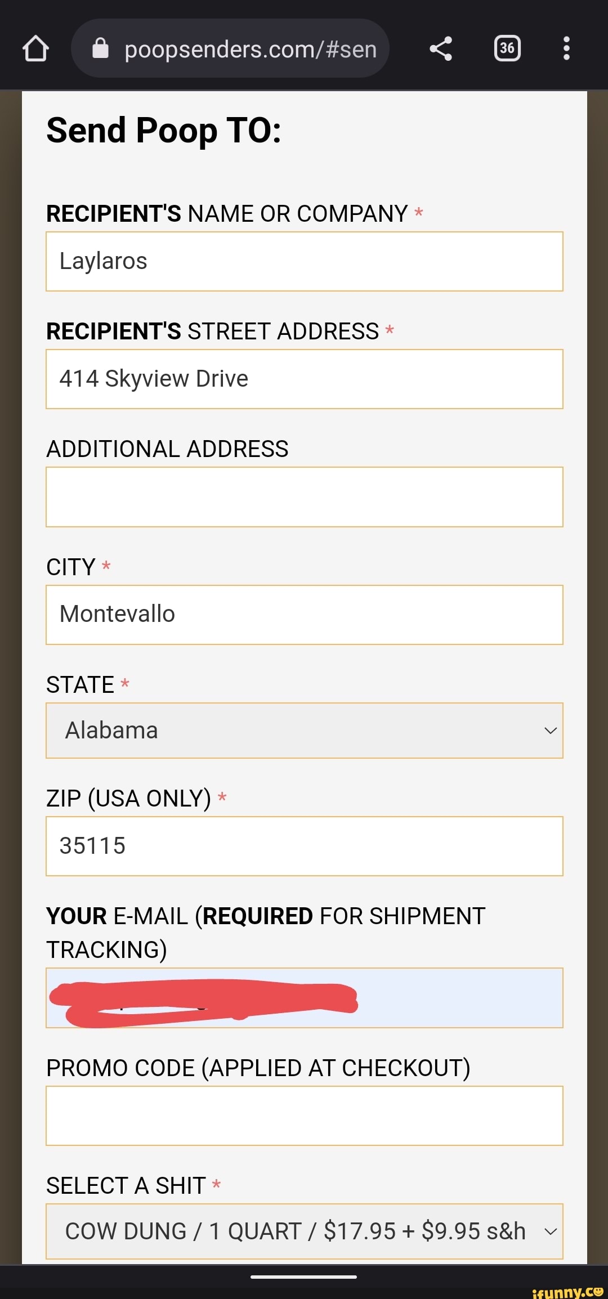Focus the recipient name field containing Laylaros
Viewport: 608px width, 1299px height.
304,261
